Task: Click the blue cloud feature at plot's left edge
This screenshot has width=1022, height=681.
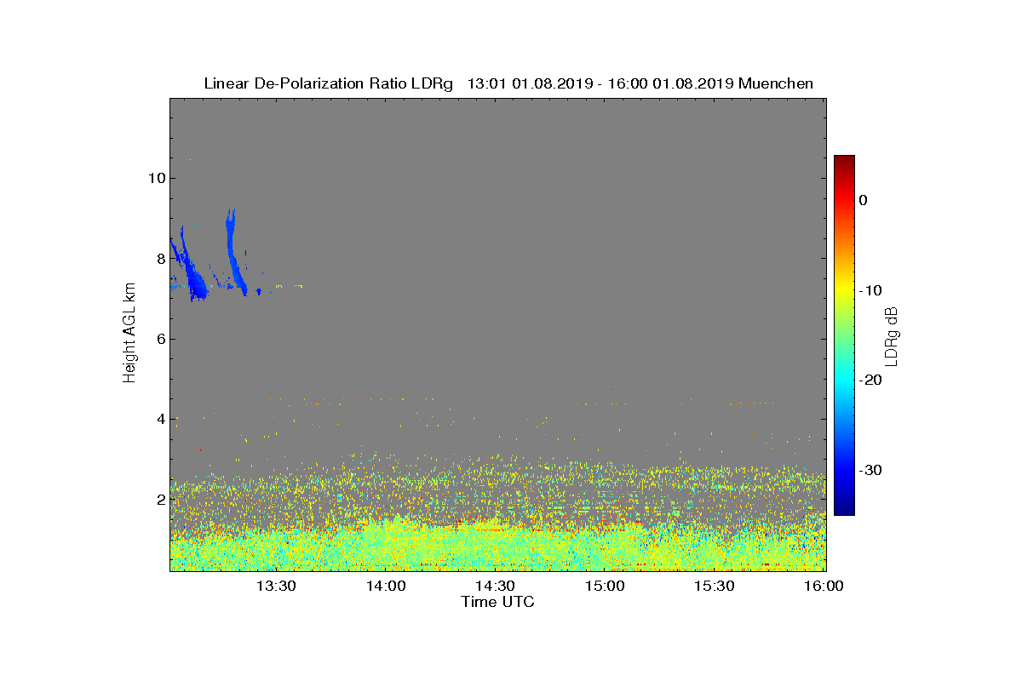Action: click(187, 268)
